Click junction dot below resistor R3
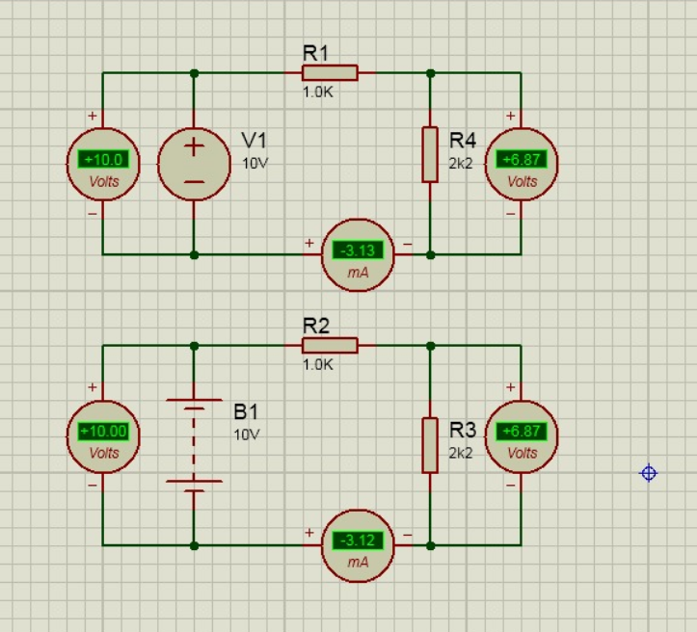Viewport: 697px width, 632px height. [430, 545]
